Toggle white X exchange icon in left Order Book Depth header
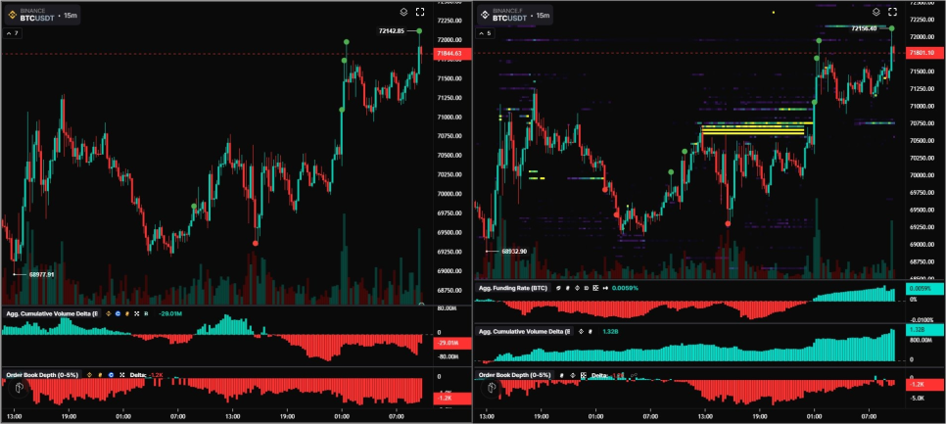This screenshot has height=424, width=946. [x=121, y=375]
